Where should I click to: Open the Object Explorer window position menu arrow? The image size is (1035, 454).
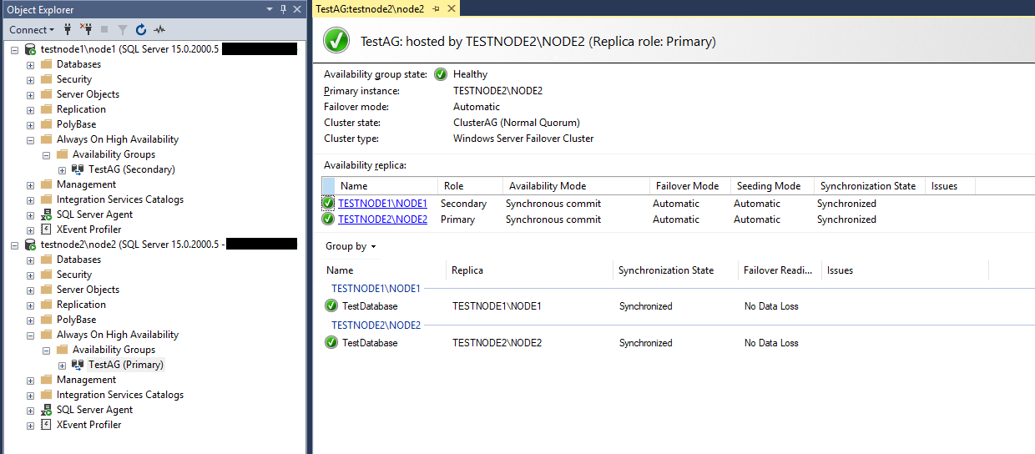(270, 9)
